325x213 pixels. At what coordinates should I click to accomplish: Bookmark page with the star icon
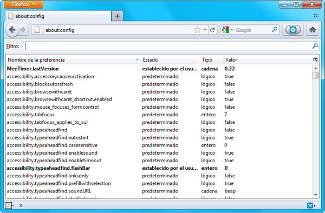click(197, 30)
